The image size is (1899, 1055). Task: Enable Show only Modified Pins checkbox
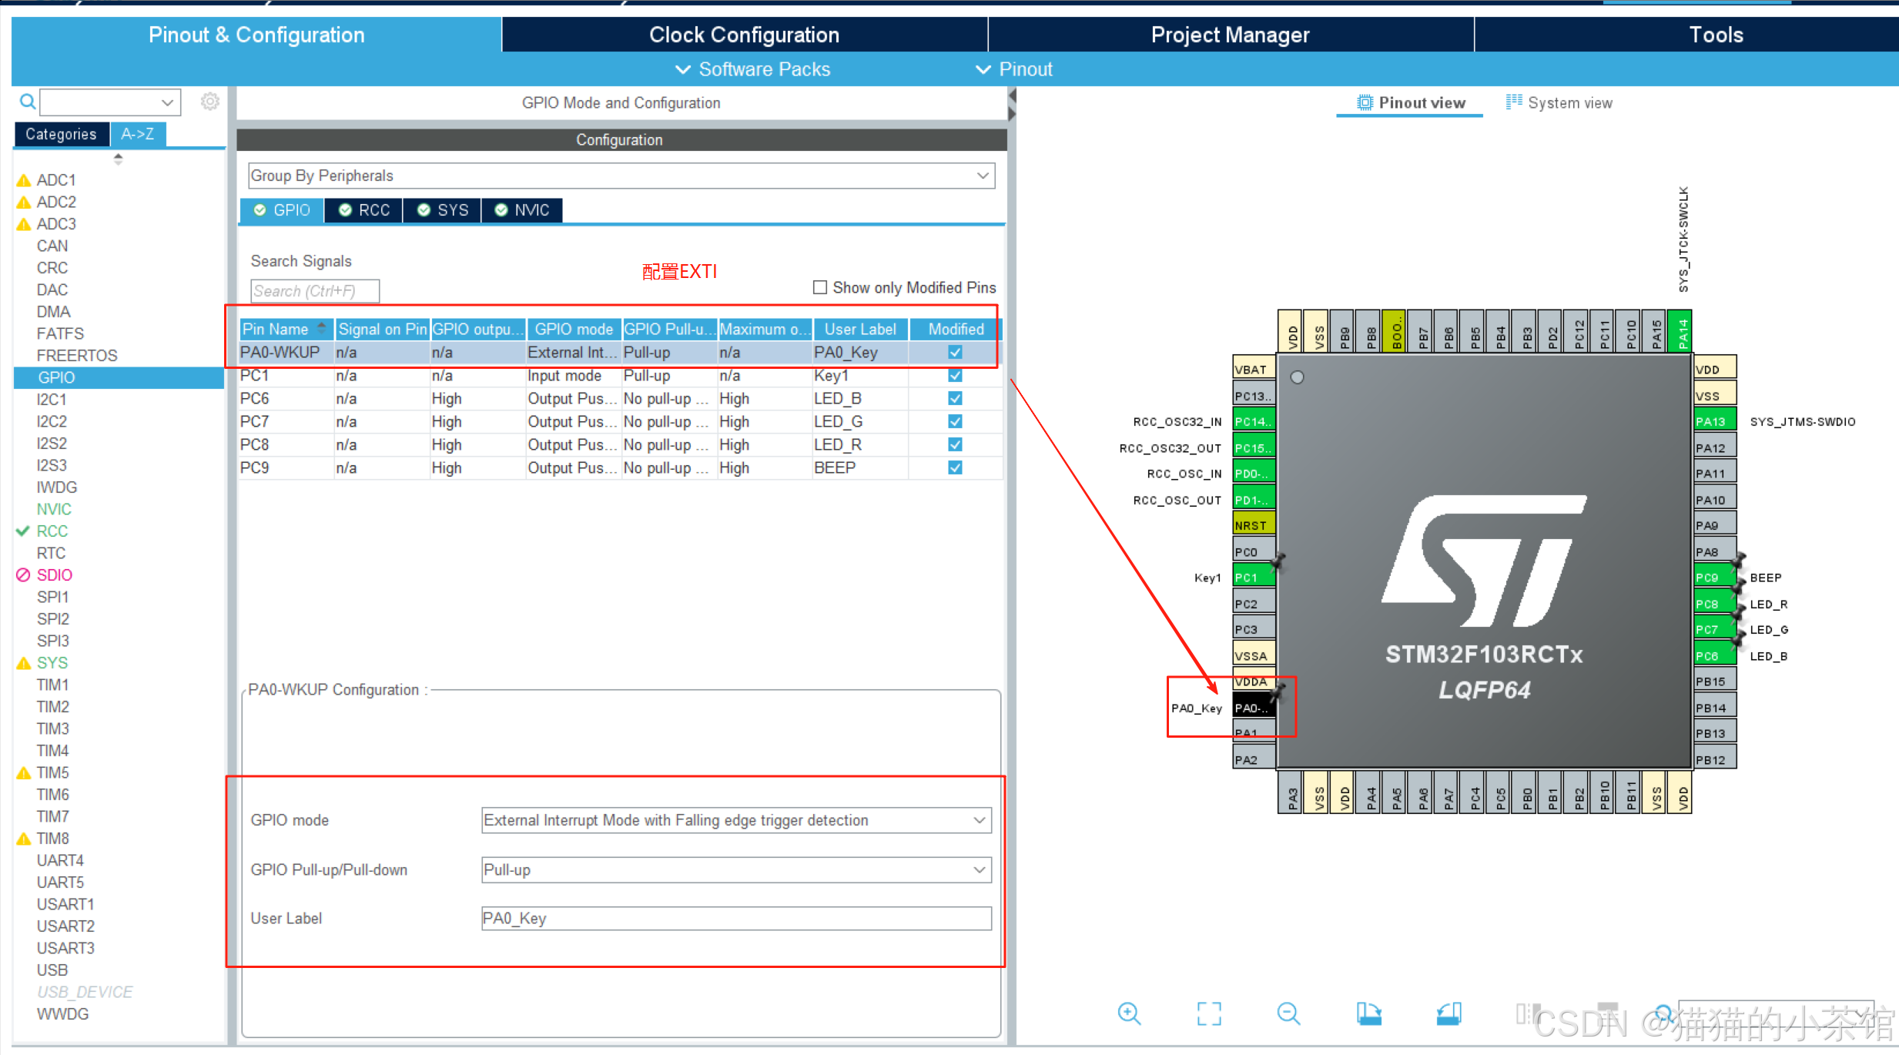click(820, 287)
